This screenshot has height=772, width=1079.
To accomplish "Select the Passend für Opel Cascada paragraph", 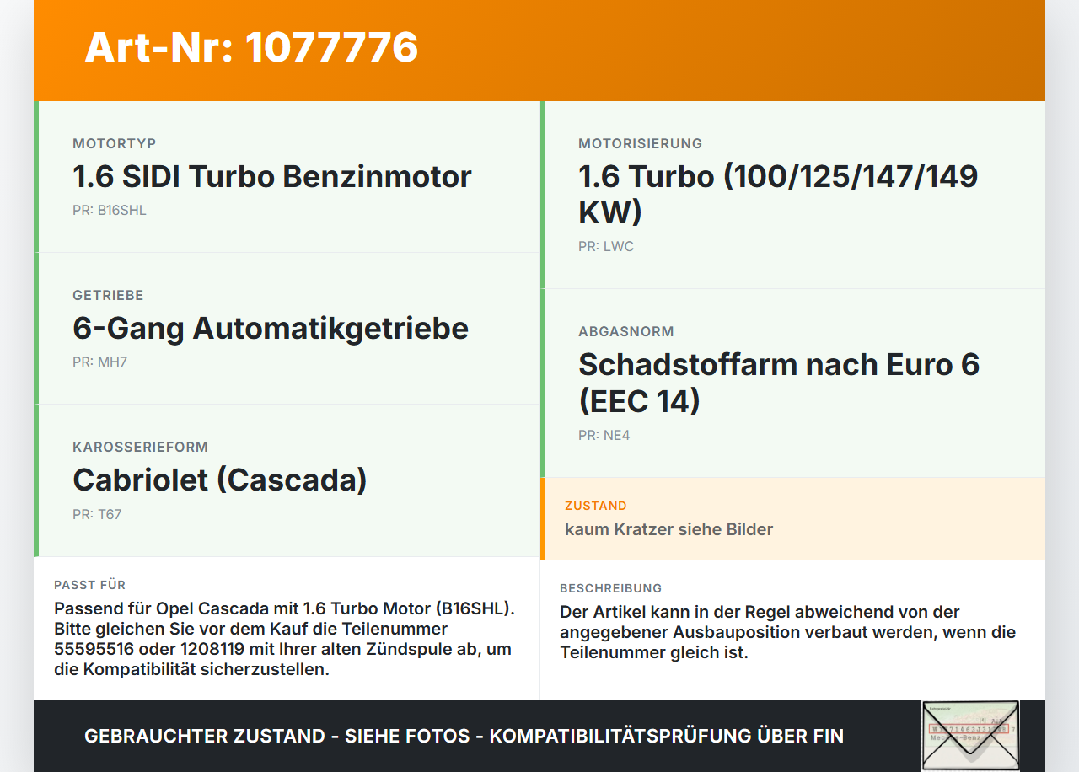I will click(286, 640).
